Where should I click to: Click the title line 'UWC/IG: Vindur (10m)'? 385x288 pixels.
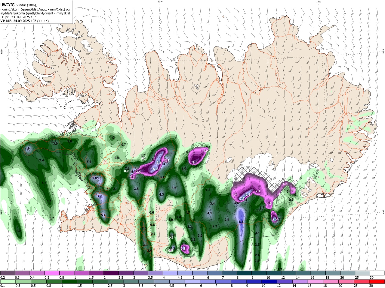pos(18,5)
